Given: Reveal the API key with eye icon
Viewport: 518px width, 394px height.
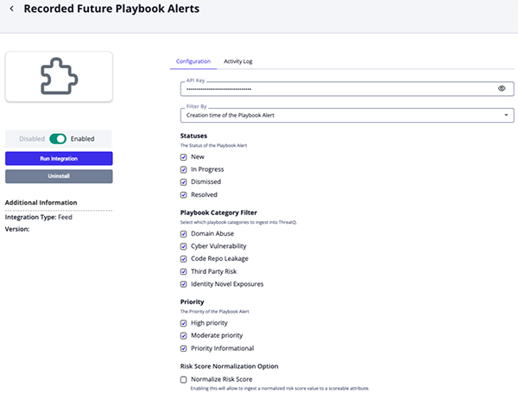Looking at the screenshot, I should click(x=502, y=89).
